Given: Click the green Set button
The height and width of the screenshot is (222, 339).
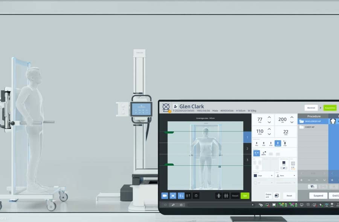Looking at the screenshot, I should point(245,196).
